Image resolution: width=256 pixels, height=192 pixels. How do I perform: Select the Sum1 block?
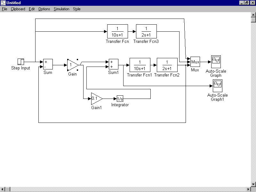click(113, 64)
